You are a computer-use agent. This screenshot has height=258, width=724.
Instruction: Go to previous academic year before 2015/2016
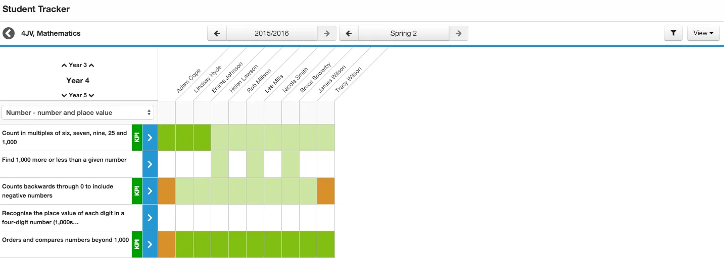(217, 33)
